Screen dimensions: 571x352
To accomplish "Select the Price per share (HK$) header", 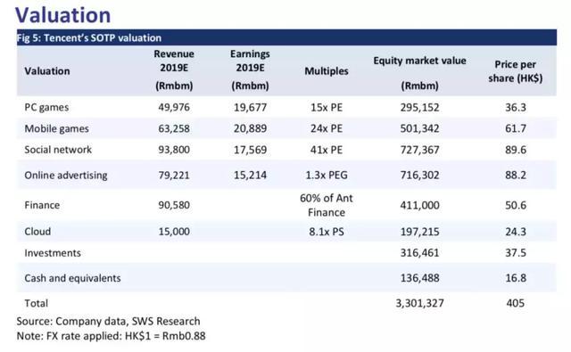I will click(516, 71).
